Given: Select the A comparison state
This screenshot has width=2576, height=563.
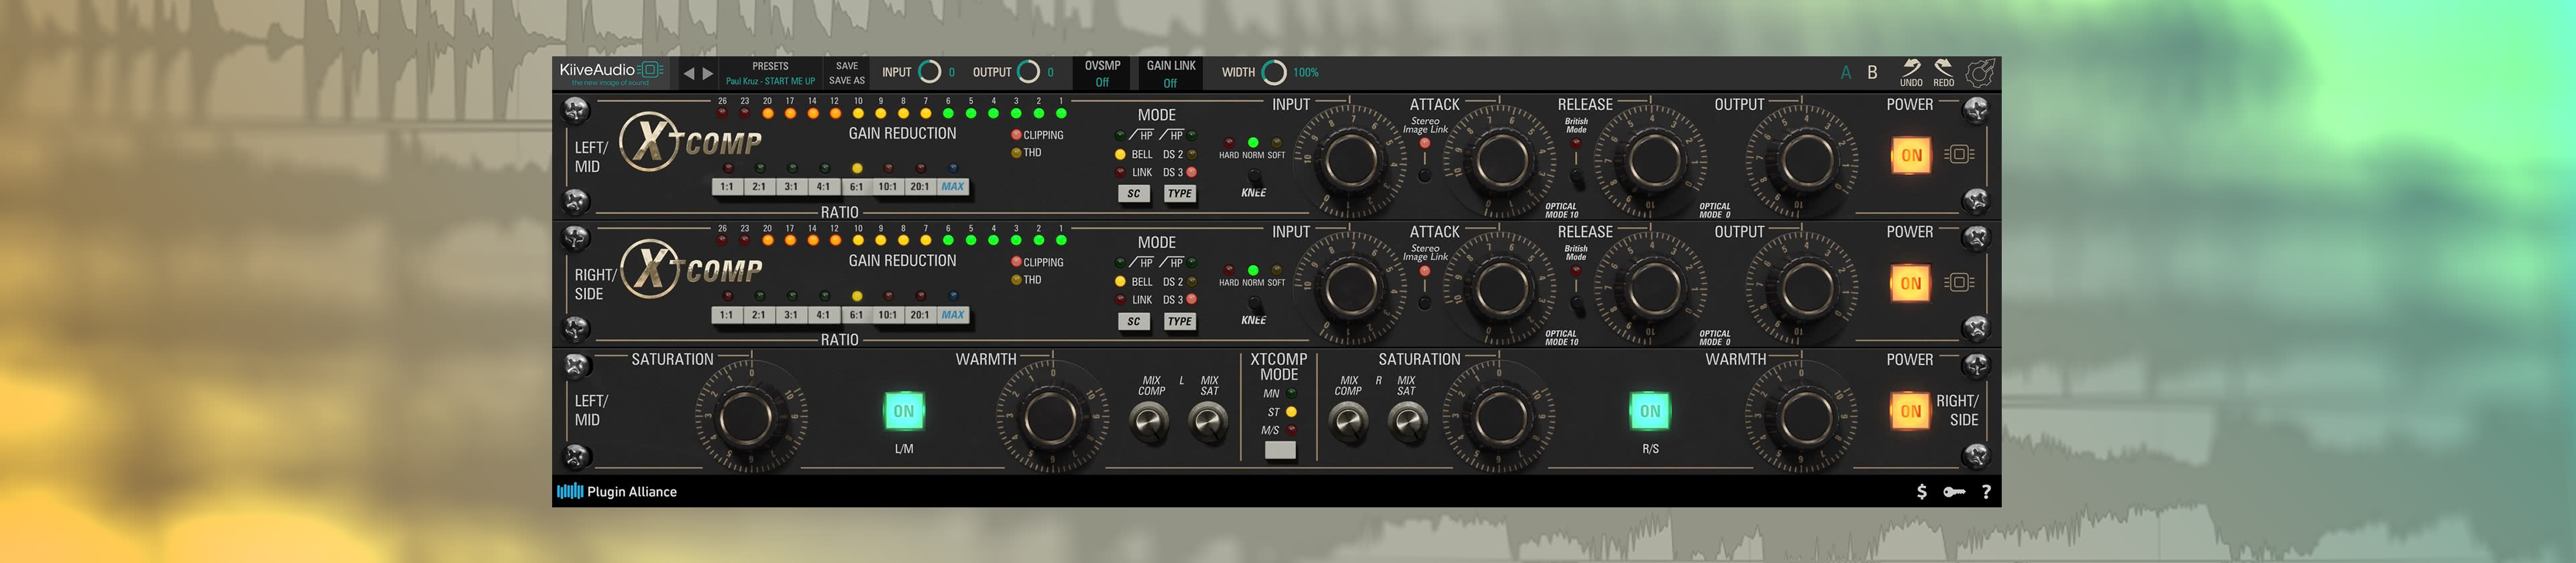Looking at the screenshot, I should (1845, 73).
